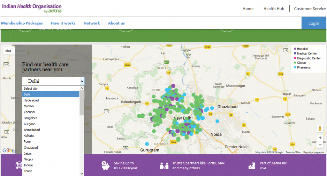Open the Membership Packages menu

tap(22, 23)
